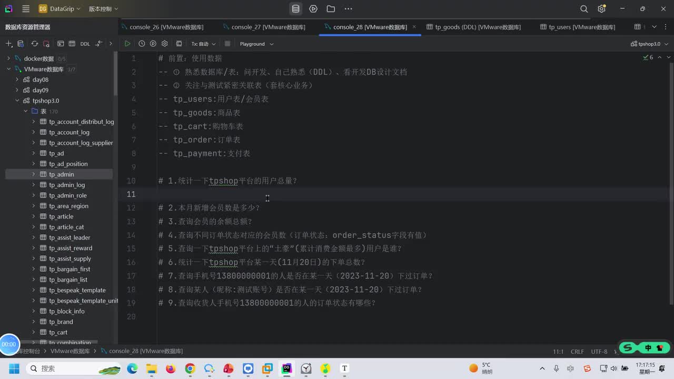Click the red deactivate data source icon
Viewport: 674px width, 379px height.
46,44
